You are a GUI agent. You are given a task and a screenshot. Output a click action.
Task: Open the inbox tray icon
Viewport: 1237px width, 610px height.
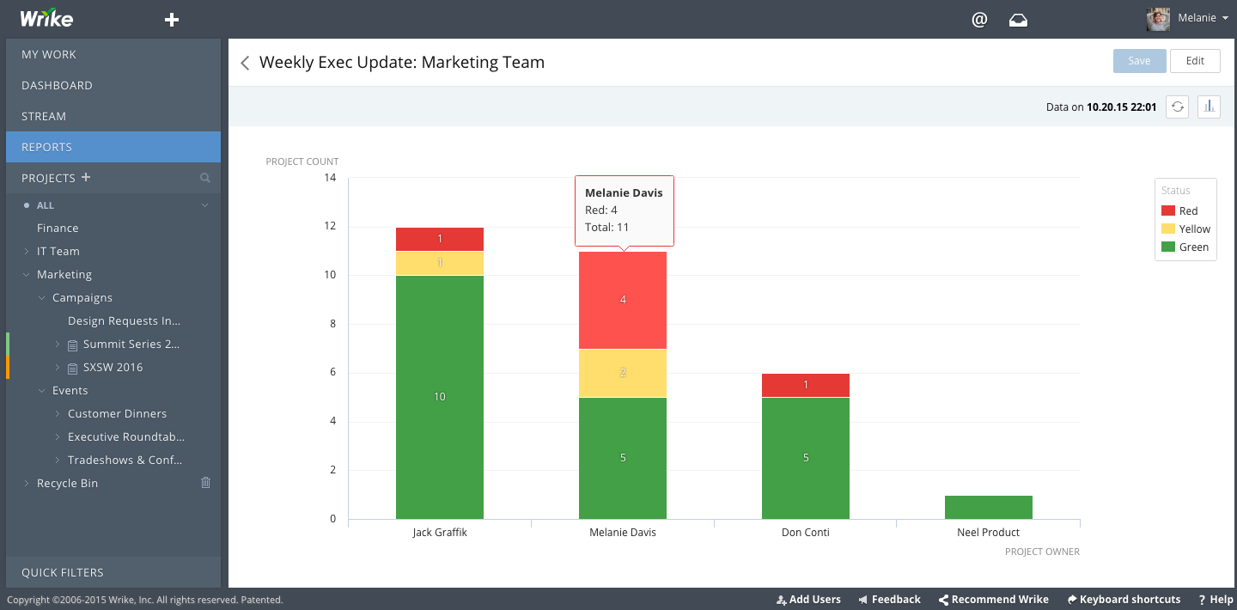[x=1018, y=20]
